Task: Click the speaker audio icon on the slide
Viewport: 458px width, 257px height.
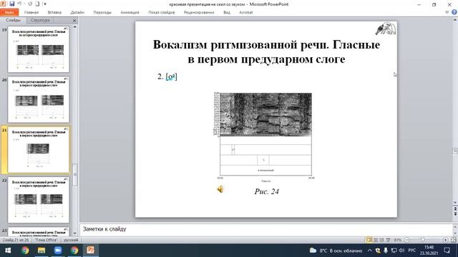Action: click(x=220, y=189)
